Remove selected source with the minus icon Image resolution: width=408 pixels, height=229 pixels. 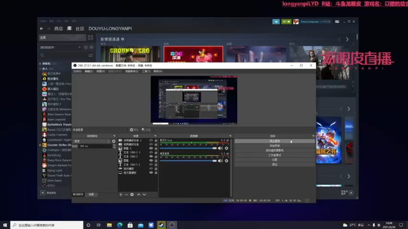[x=126, y=195]
